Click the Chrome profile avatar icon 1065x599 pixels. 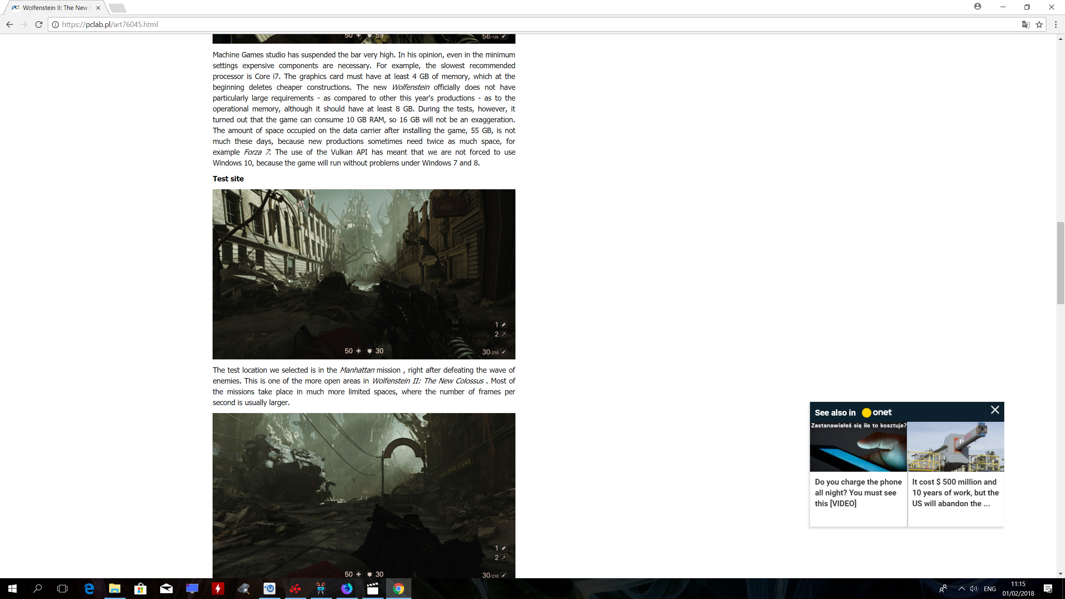[978, 7]
